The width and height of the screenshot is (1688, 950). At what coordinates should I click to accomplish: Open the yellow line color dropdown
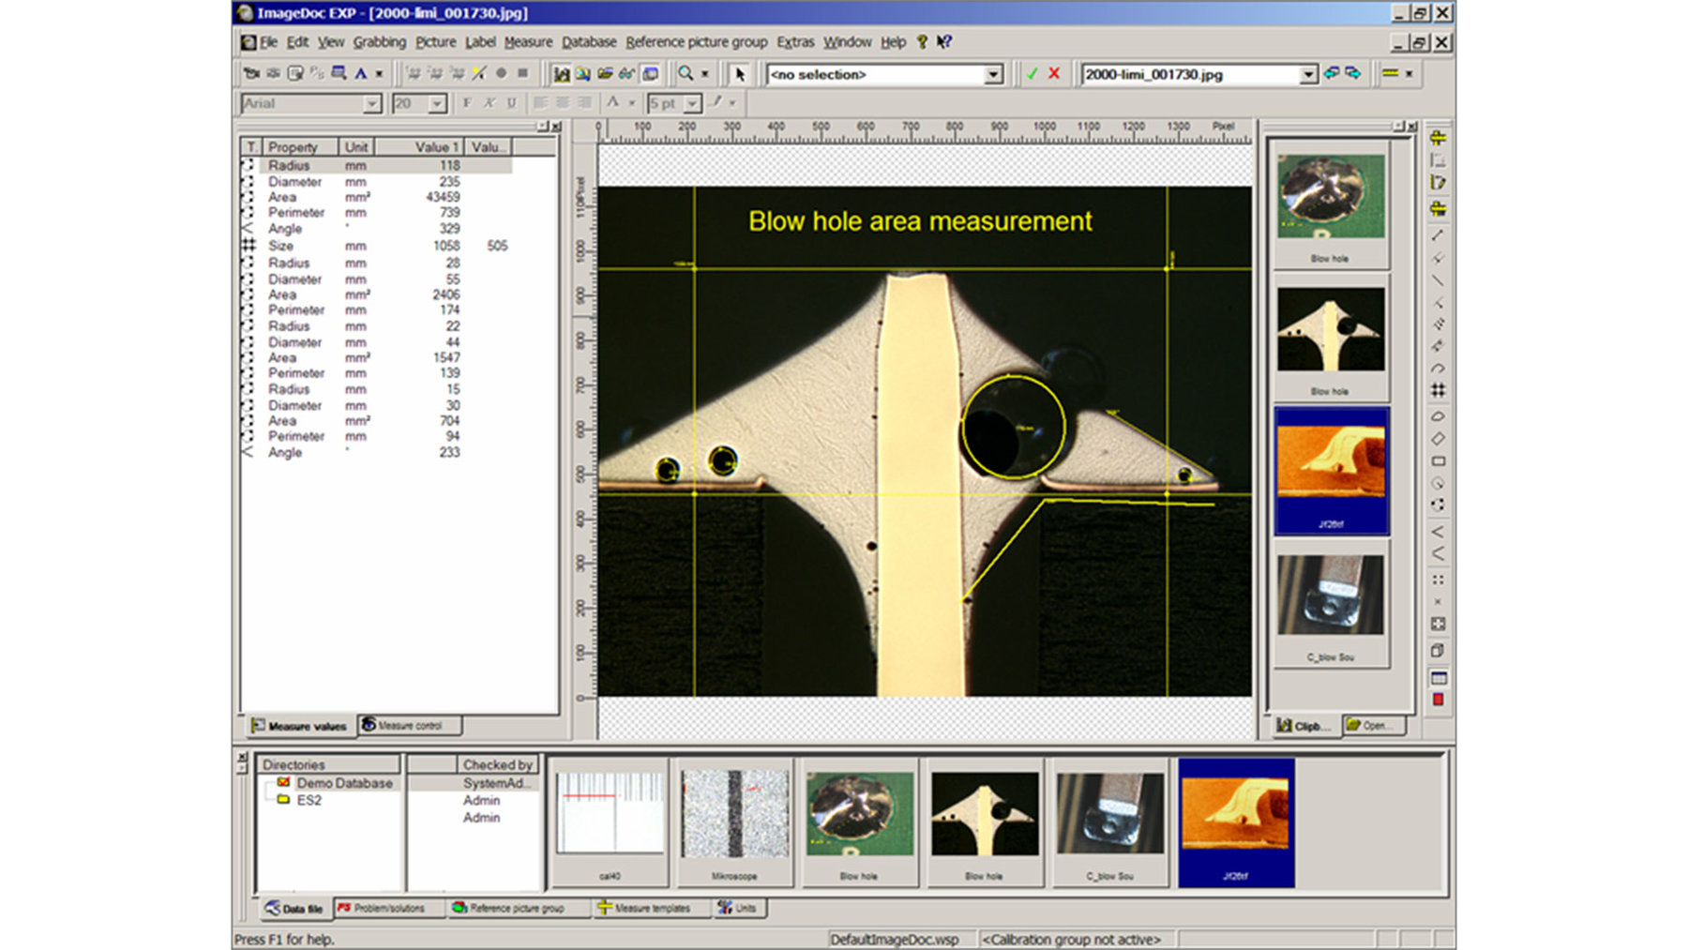click(1409, 74)
